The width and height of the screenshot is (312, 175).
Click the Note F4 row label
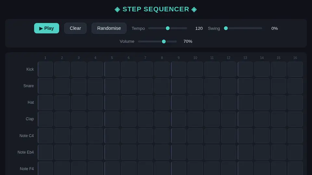(27, 169)
